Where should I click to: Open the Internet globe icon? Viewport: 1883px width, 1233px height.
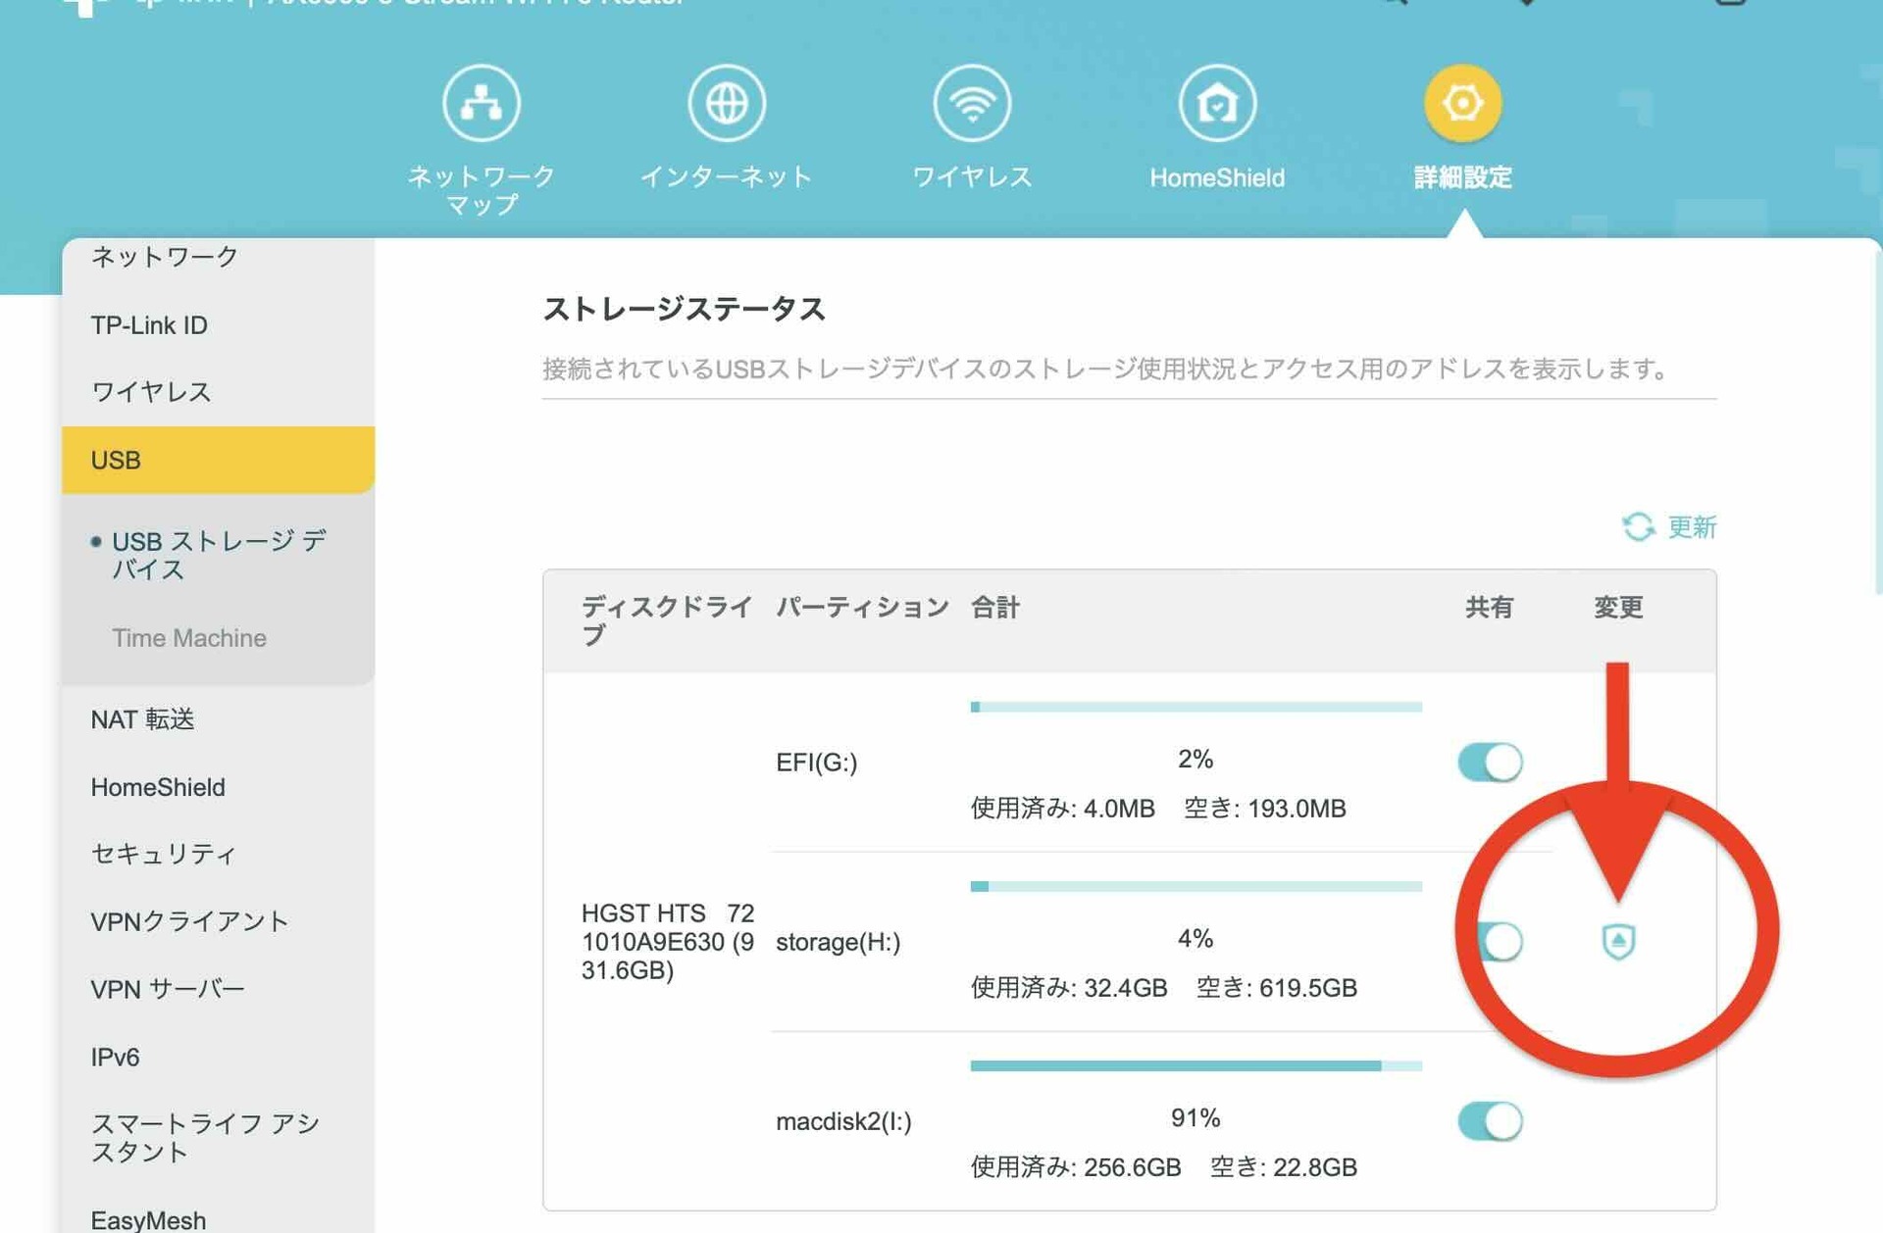tap(726, 103)
